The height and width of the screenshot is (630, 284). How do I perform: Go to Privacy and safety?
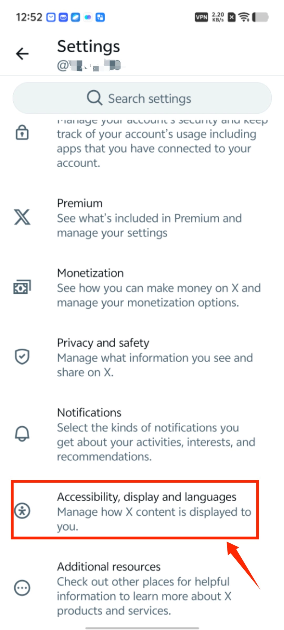pyautogui.click(x=155, y=357)
